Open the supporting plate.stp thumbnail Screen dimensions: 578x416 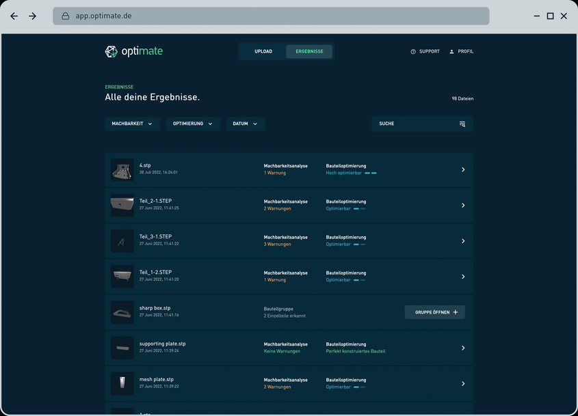pyautogui.click(x=122, y=348)
